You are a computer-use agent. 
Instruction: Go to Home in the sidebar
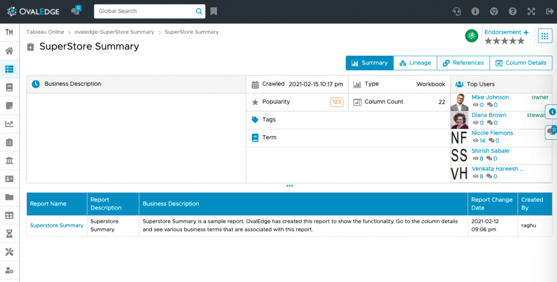(x=9, y=50)
